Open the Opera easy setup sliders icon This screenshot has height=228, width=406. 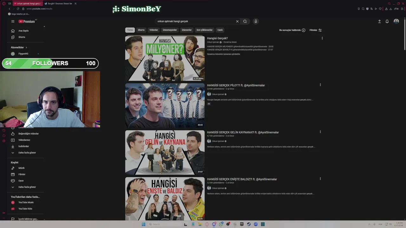click(402, 9)
